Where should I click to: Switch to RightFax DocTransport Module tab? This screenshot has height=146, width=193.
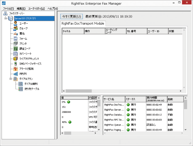pyautogui.click(x=83, y=24)
